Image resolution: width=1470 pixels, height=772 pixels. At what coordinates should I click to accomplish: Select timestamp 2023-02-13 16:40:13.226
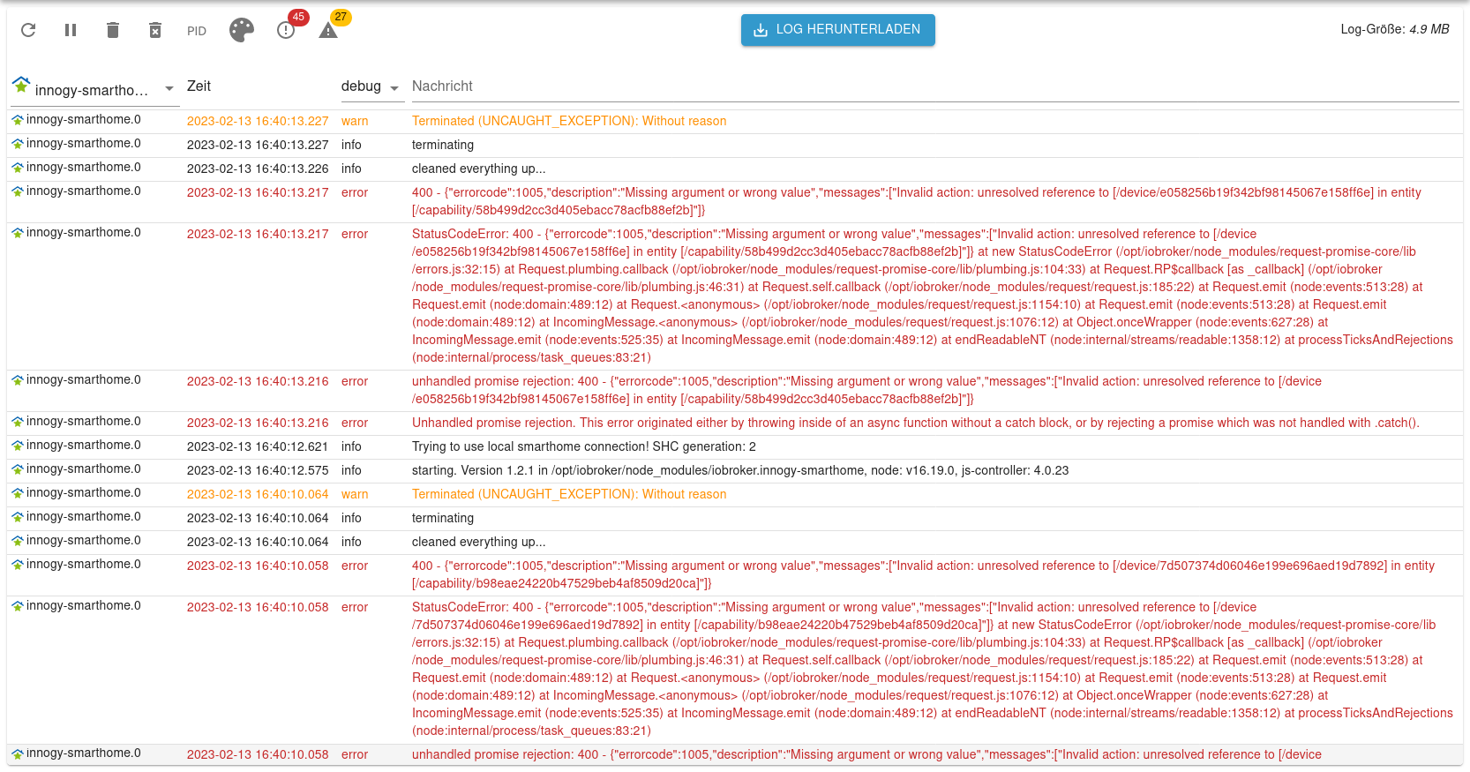[x=258, y=169]
